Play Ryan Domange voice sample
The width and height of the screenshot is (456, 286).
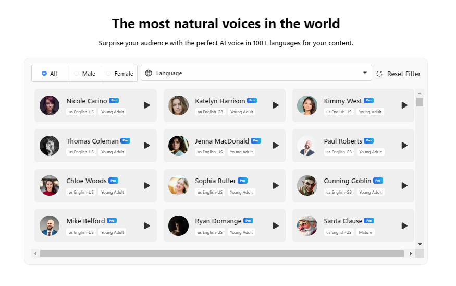point(276,225)
